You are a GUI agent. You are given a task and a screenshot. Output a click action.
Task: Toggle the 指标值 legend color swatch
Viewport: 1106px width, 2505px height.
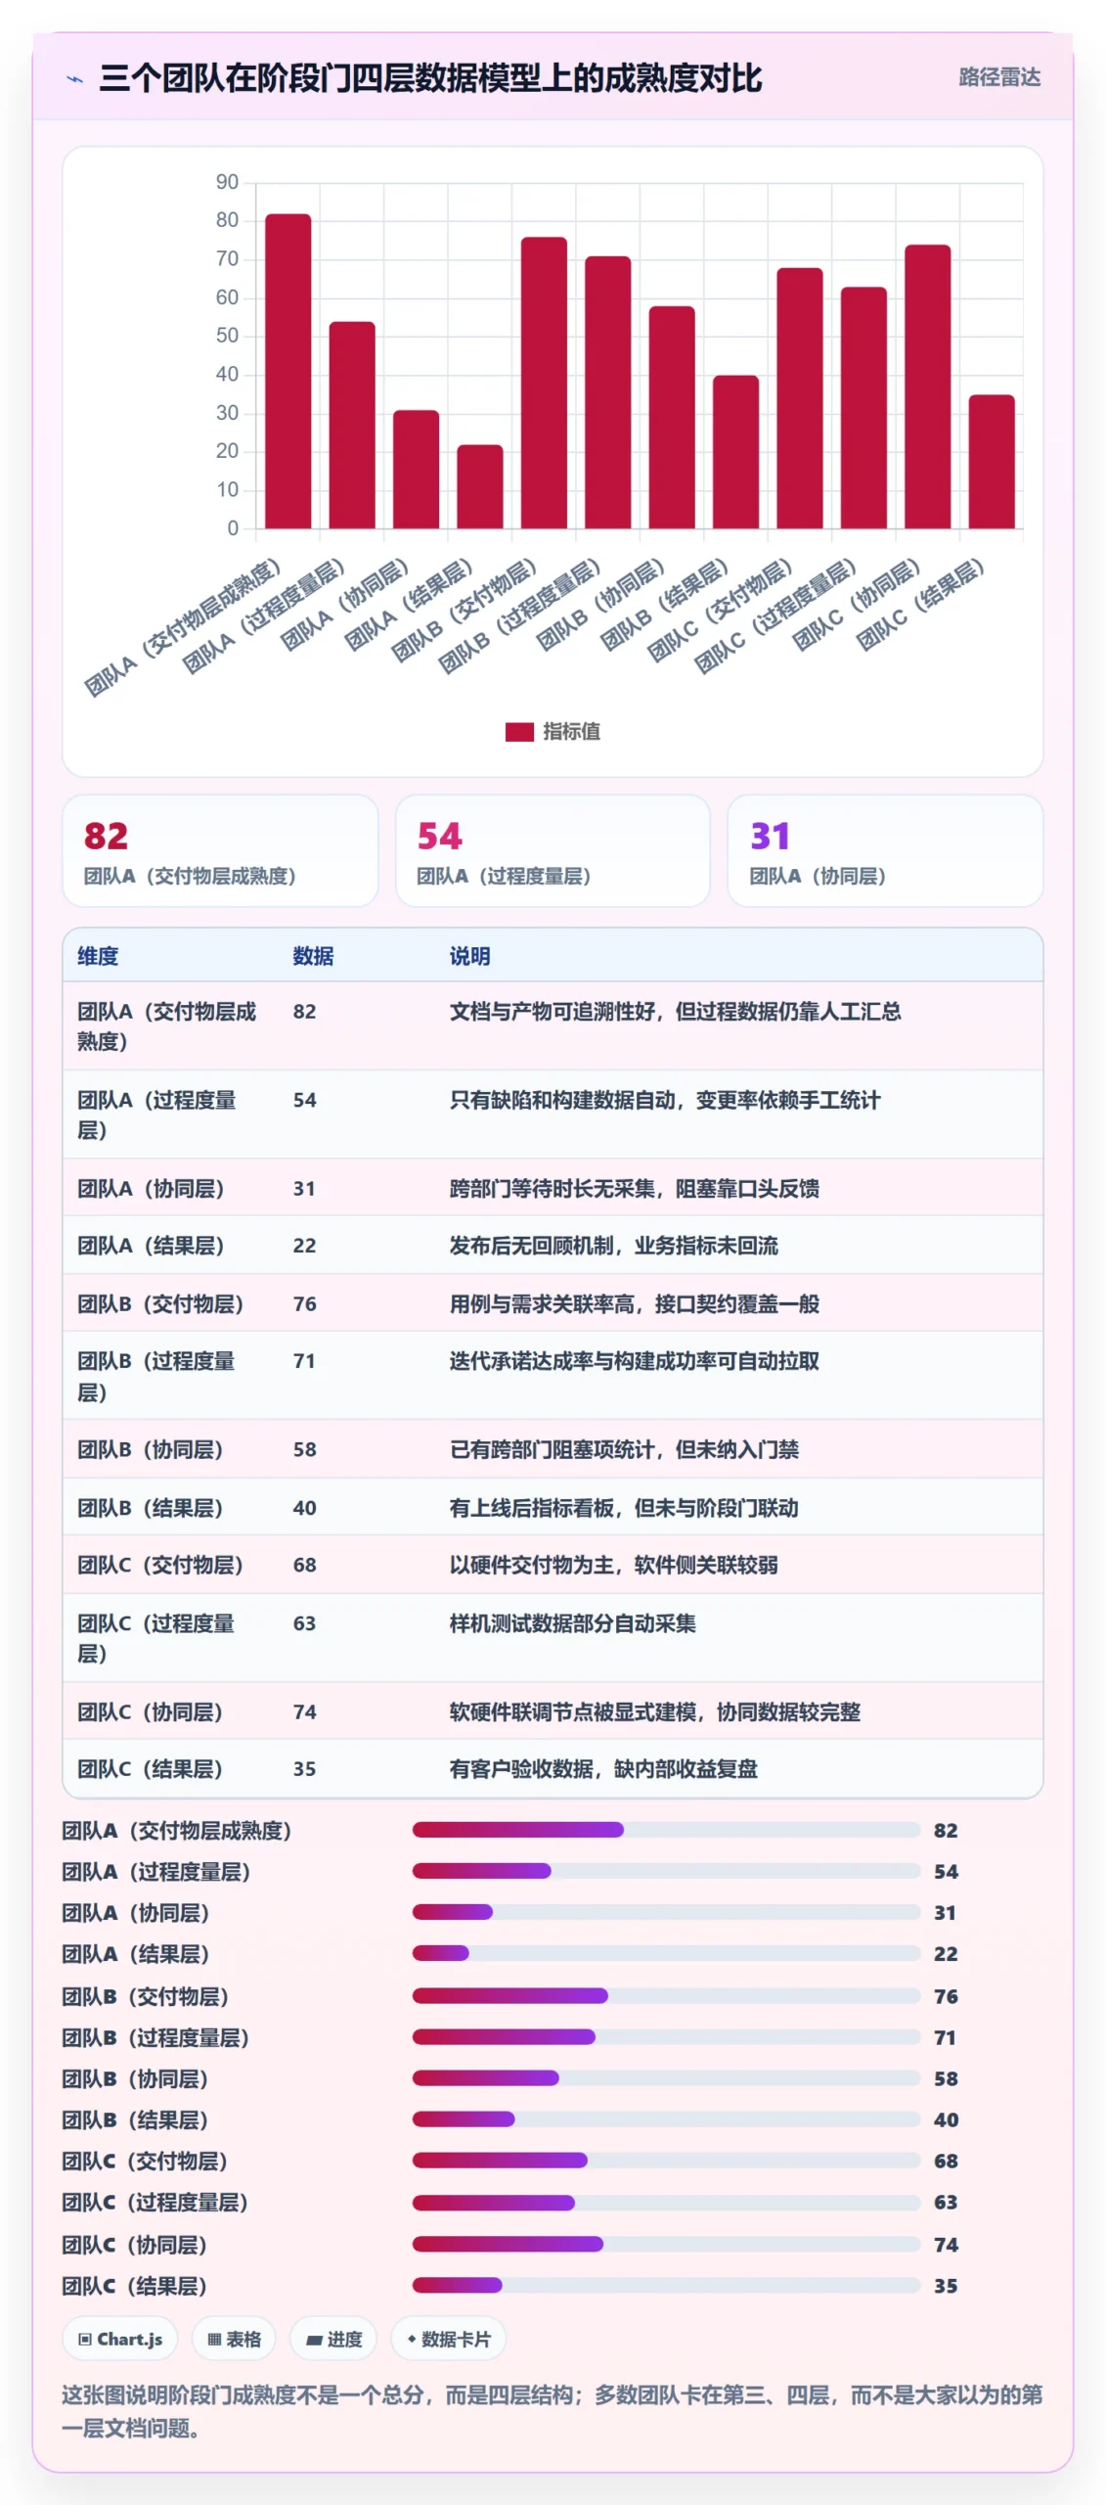point(518,732)
